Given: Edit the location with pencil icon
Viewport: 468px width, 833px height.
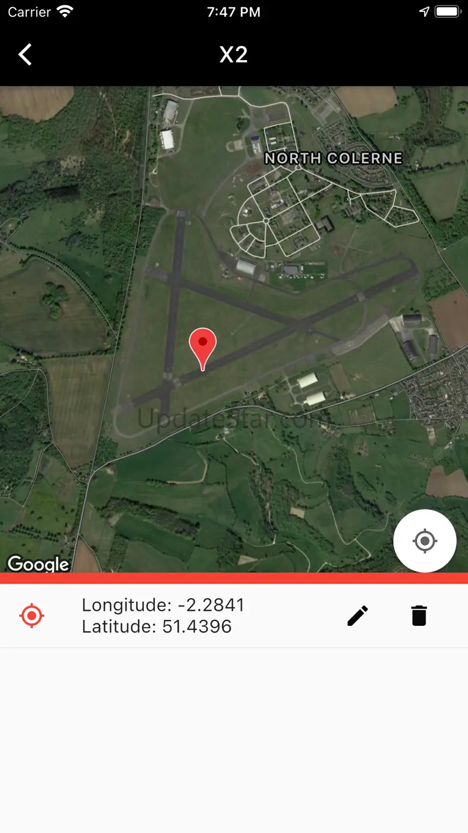Looking at the screenshot, I should click(358, 616).
